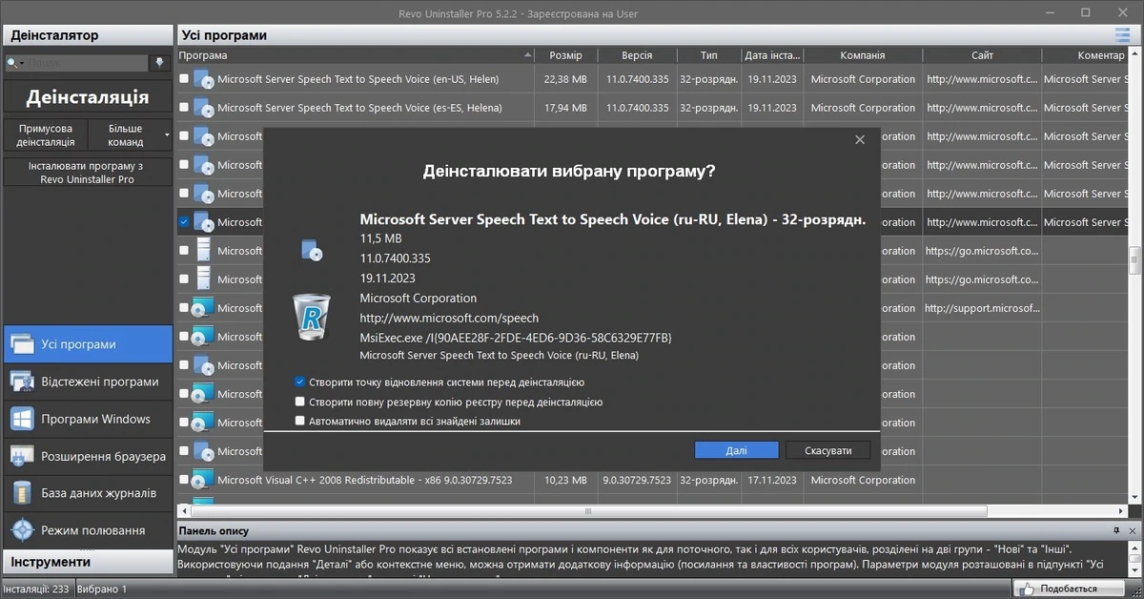Click the pin icon beside the search box
Viewport: 1144px width, 599px height.
click(x=159, y=63)
